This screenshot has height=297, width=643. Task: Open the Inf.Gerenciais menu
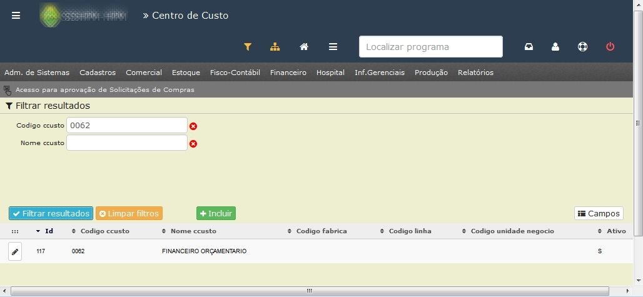(x=380, y=73)
